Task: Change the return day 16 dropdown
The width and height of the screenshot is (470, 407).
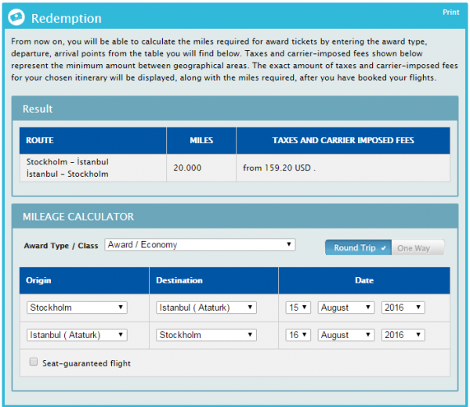Action: tap(298, 335)
